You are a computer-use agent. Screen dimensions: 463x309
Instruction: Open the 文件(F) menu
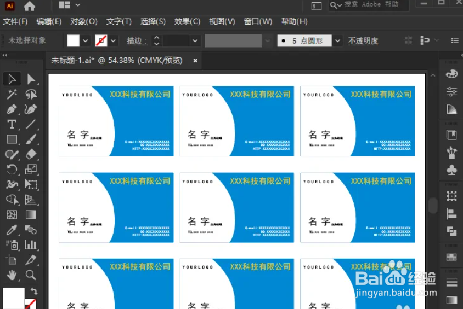[15, 21]
